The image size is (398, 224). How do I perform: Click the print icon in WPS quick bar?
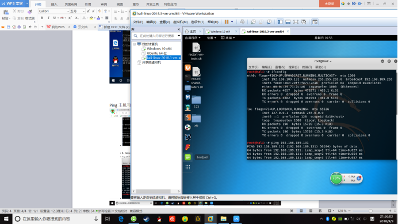(19, 26)
